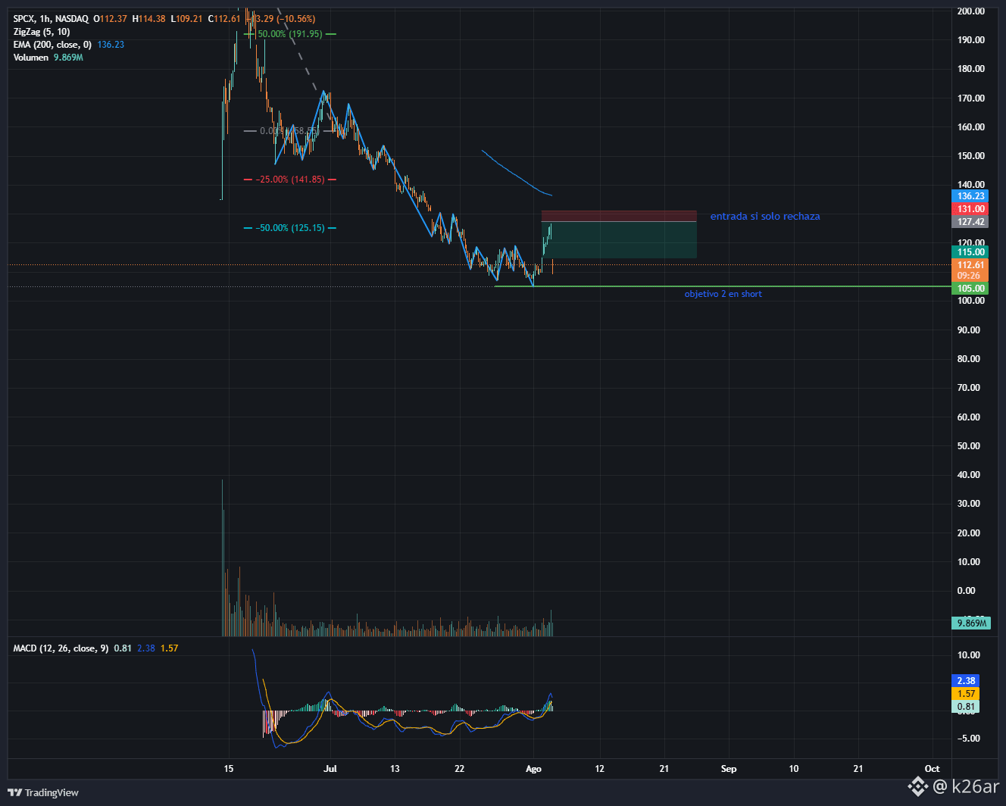The width and height of the screenshot is (1006, 806).
Task: Click the gray 127.42 price axis label
Action: click(x=970, y=222)
